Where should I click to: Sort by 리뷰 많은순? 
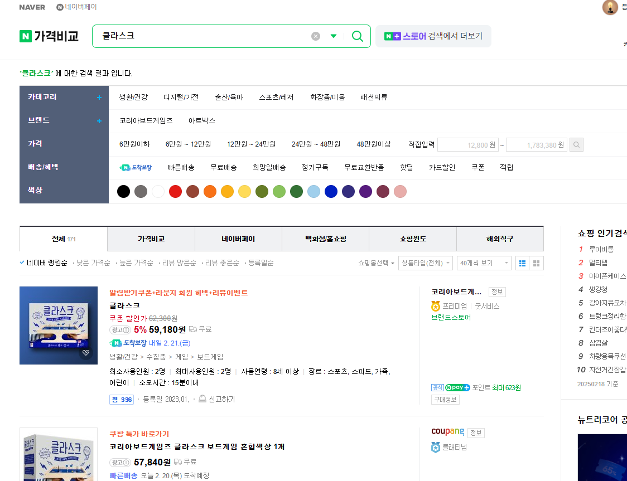(179, 263)
